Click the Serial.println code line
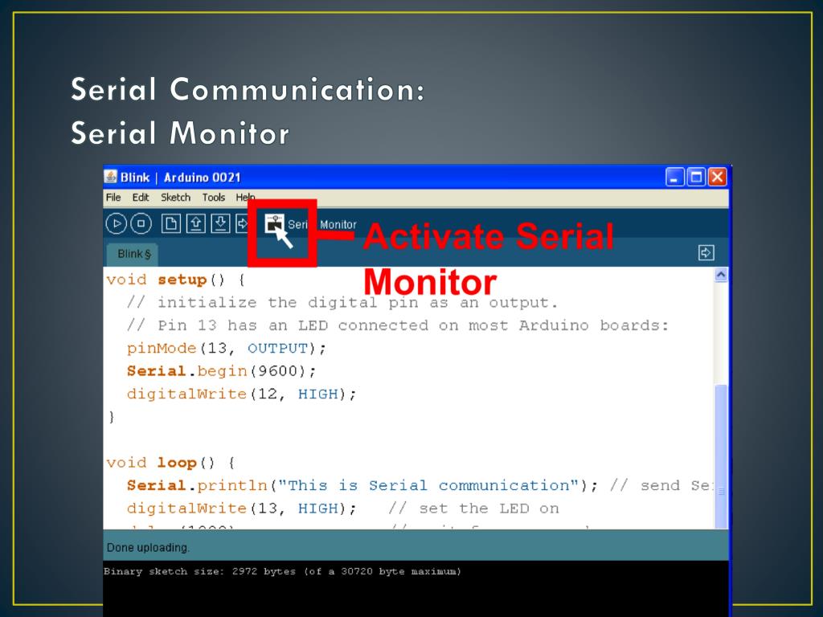The height and width of the screenshot is (617, 823). (x=420, y=485)
